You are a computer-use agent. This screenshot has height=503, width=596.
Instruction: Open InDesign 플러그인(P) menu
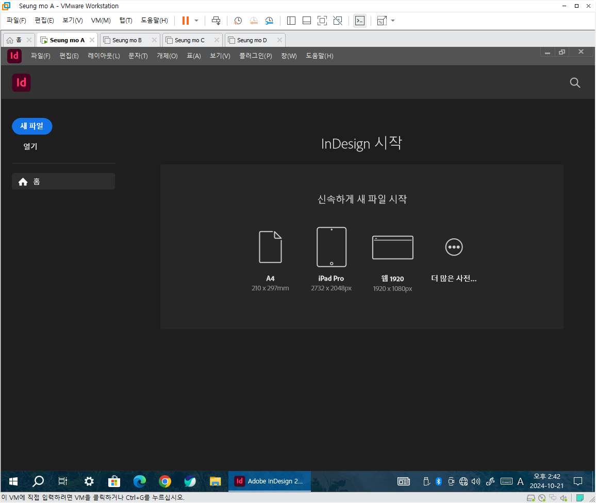[255, 56]
